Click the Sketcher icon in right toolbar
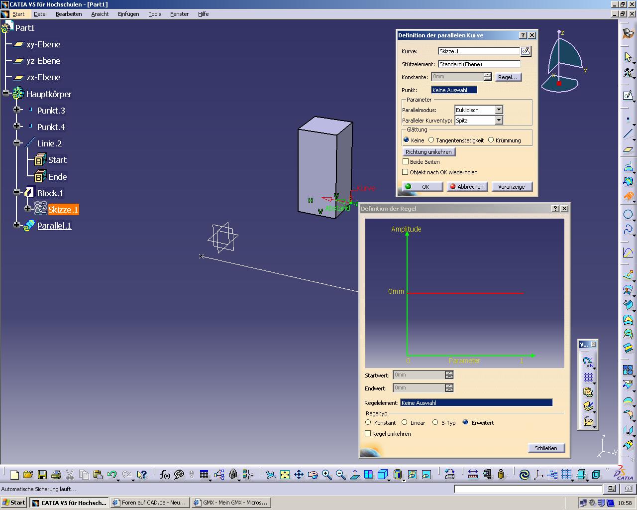The height and width of the screenshot is (510, 637). click(628, 96)
